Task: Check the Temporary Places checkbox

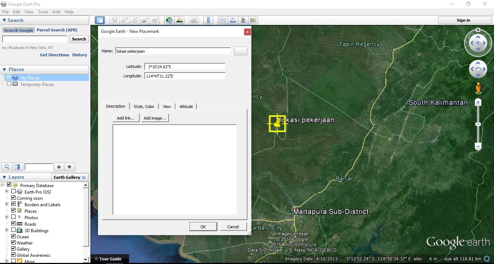Action: pyautogui.click(x=9, y=84)
